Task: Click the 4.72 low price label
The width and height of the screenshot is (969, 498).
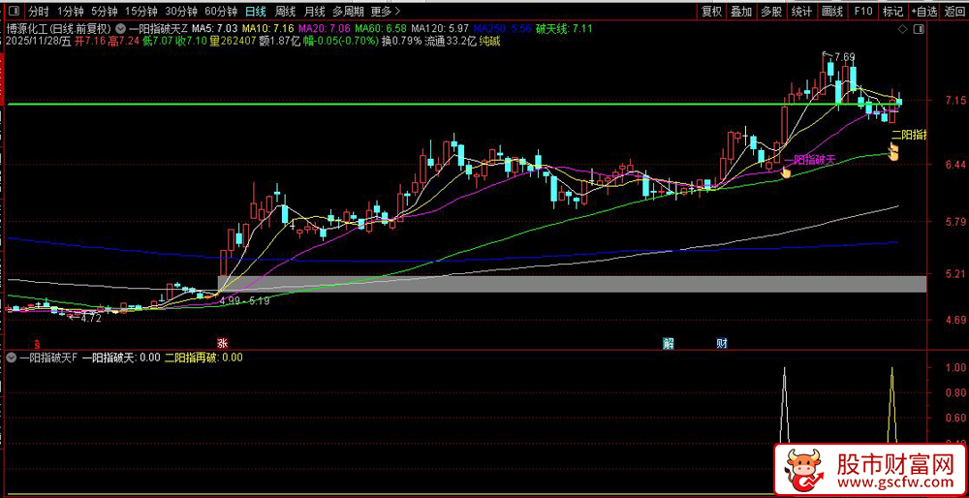Action: pyautogui.click(x=91, y=318)
